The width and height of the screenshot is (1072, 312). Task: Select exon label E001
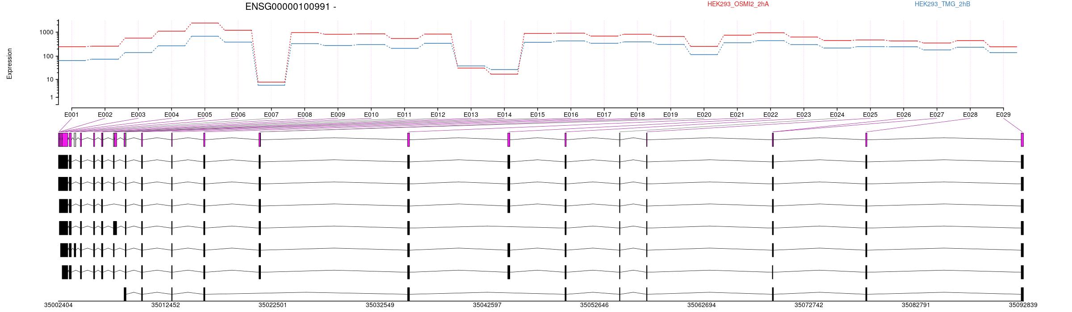click(x=71, y=115)
